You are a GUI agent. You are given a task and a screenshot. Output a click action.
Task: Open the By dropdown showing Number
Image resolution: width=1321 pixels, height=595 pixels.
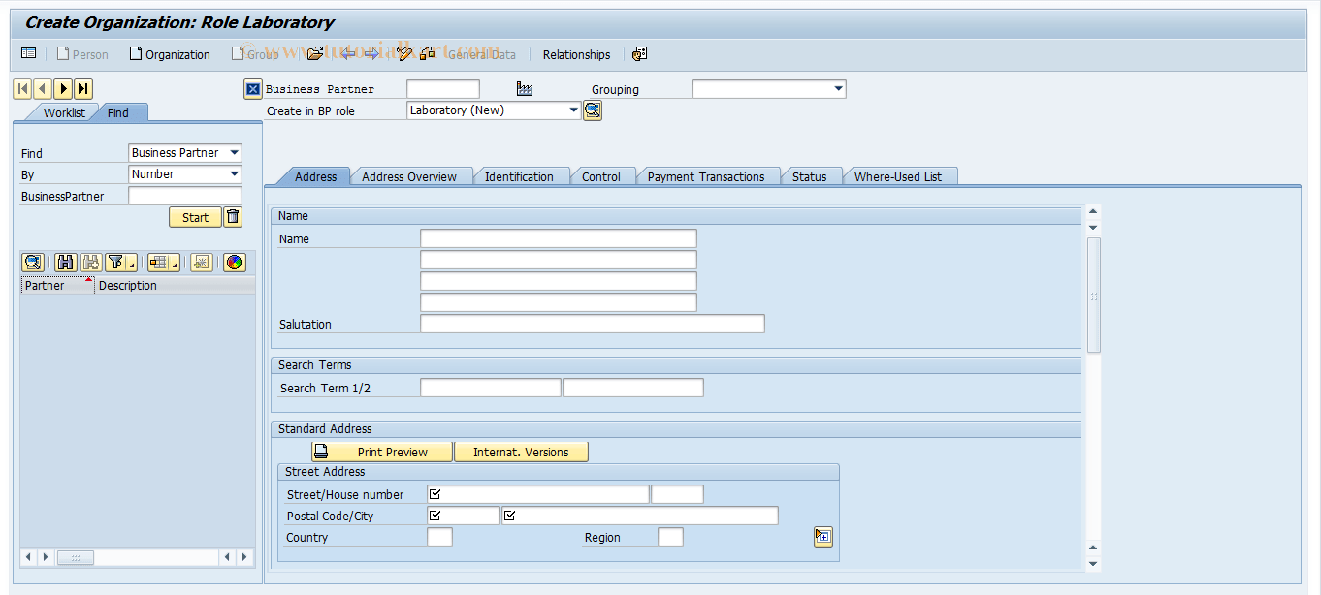[x=235, y=174]
